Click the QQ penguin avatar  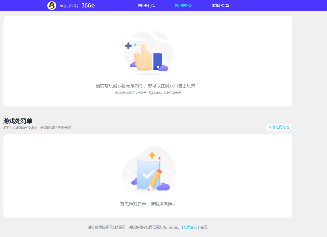pos(52,6)
